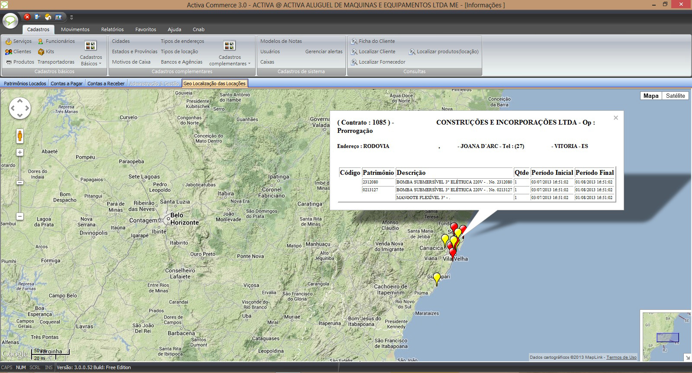This screenshot has width=692, height=373.
Task: Open Kits via the box icon
Action: [41, 51]
